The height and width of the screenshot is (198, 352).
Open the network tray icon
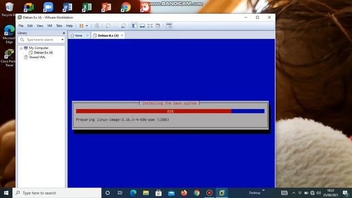point(312,193)
